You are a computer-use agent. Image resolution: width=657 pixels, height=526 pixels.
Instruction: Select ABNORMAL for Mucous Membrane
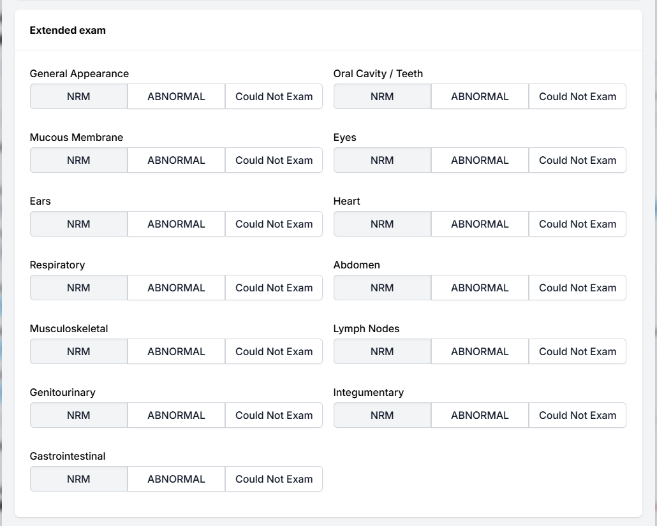[x=176, y=160]
